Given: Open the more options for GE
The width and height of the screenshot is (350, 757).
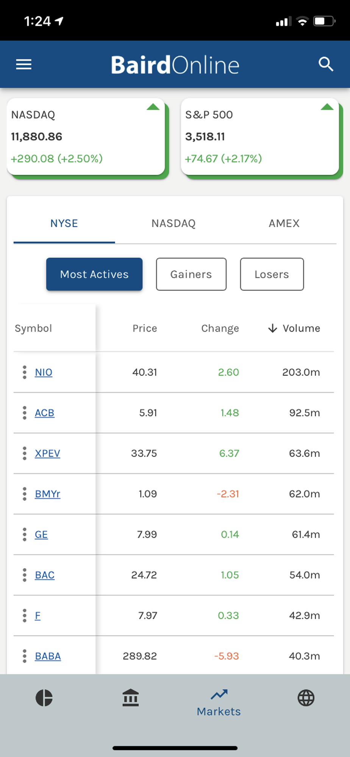Looking at the screenshot, I should pyautogui.click(x=25, y=534).
